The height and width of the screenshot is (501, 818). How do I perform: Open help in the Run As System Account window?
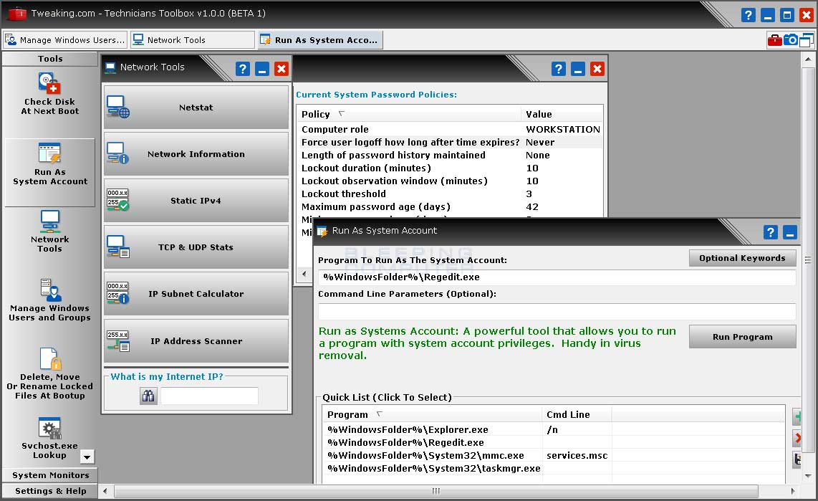click(x=771, y=232)
